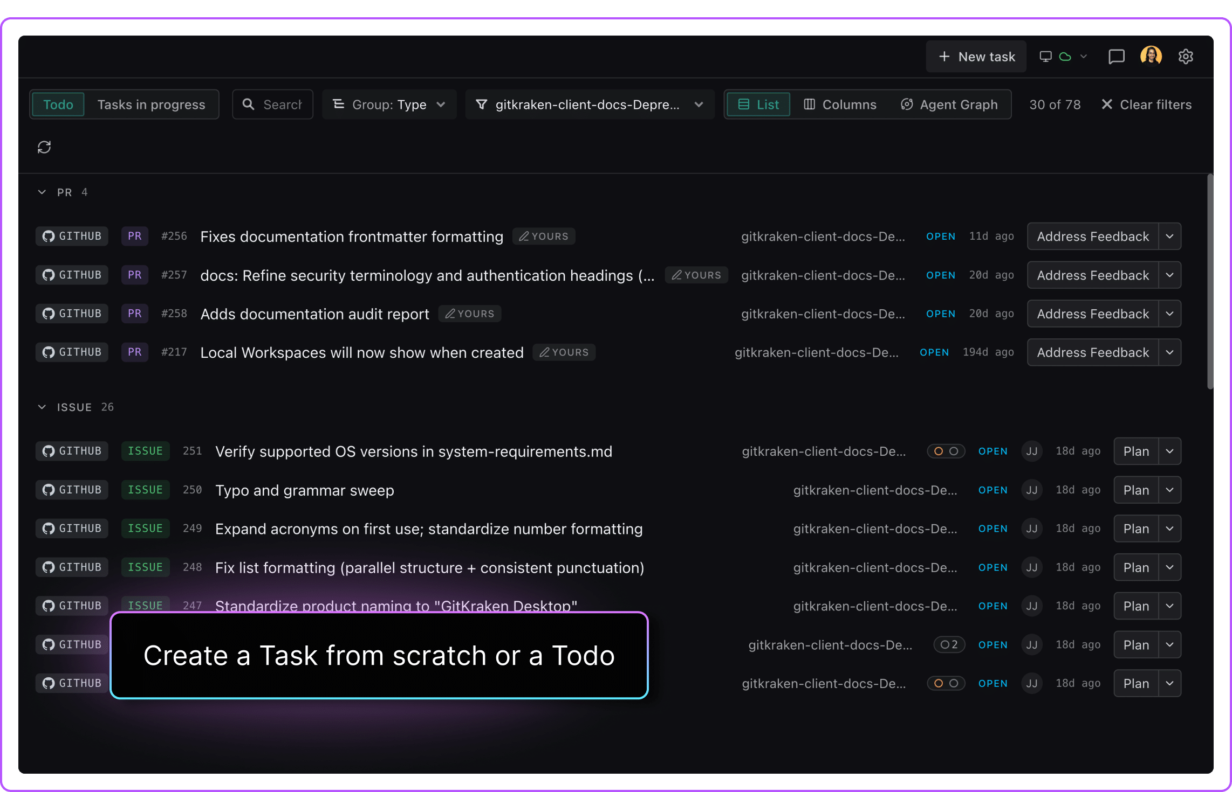Switch to Tasks in progress tab
This screenshot has height=792, width=1232.
coord(152,105)
